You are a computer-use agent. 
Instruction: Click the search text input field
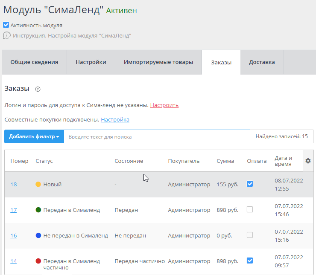(156, 136)
